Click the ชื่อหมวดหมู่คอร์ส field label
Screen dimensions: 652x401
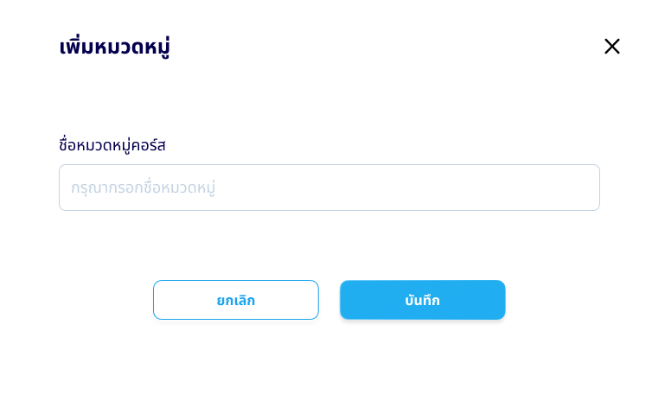coord(112,145)
